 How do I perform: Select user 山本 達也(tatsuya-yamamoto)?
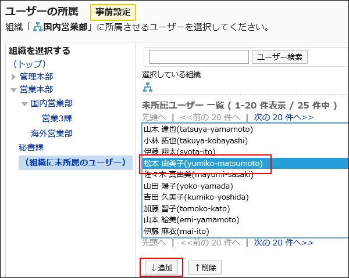245,129
